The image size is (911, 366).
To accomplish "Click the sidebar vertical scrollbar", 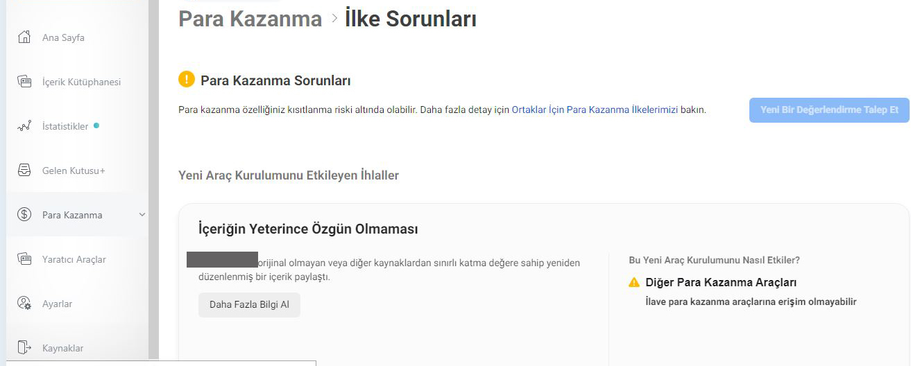I will tap(153, 180).
